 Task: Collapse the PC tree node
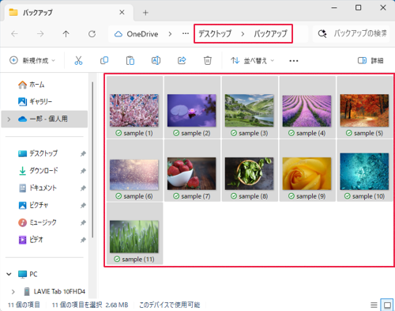click(x=9, y=275)
